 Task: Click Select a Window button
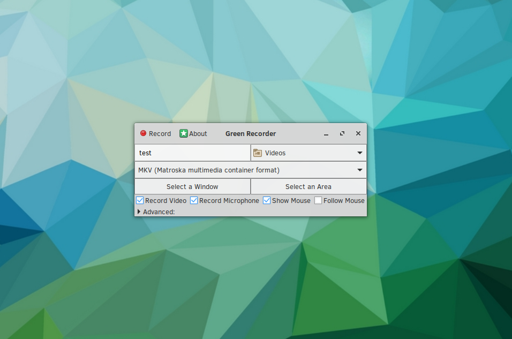tap(192, 187)
